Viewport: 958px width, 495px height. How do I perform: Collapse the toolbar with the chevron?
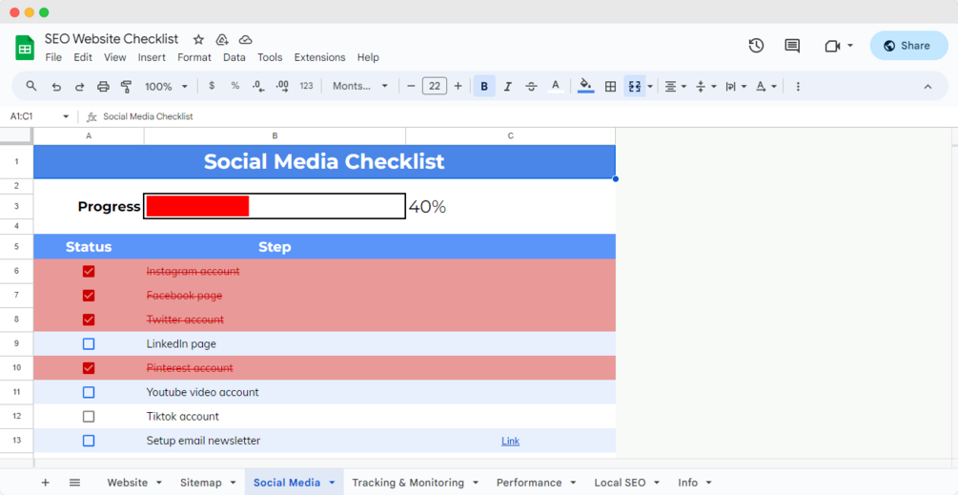tap(927, 87)
